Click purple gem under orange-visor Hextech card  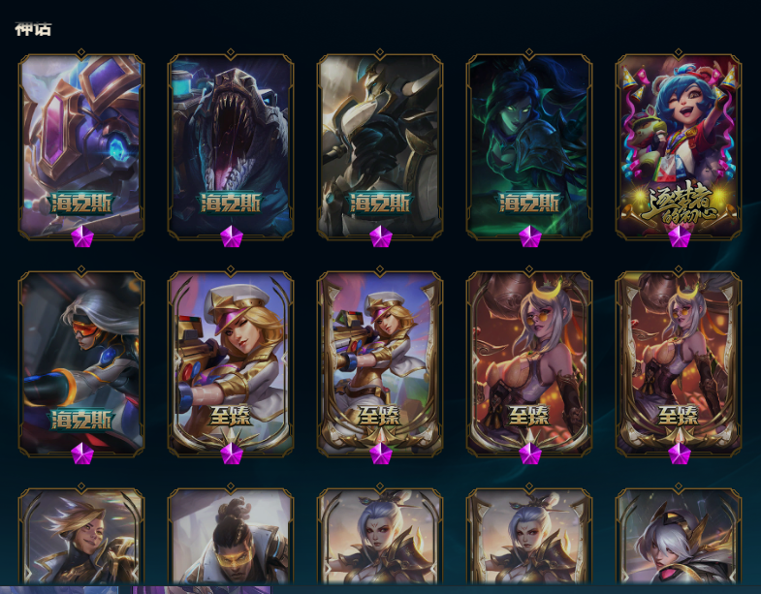click(x=82, y=453)
